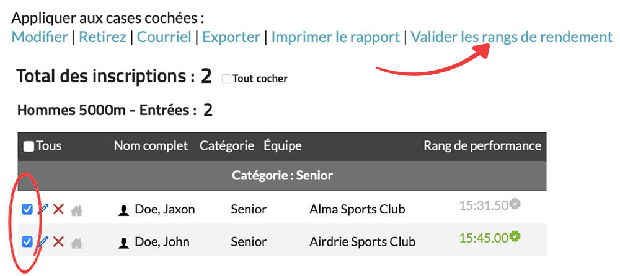This screenshot has height=276, width=620.
Task: Click pencil edit icon for Doe, Jaxon
Action: 43,210
